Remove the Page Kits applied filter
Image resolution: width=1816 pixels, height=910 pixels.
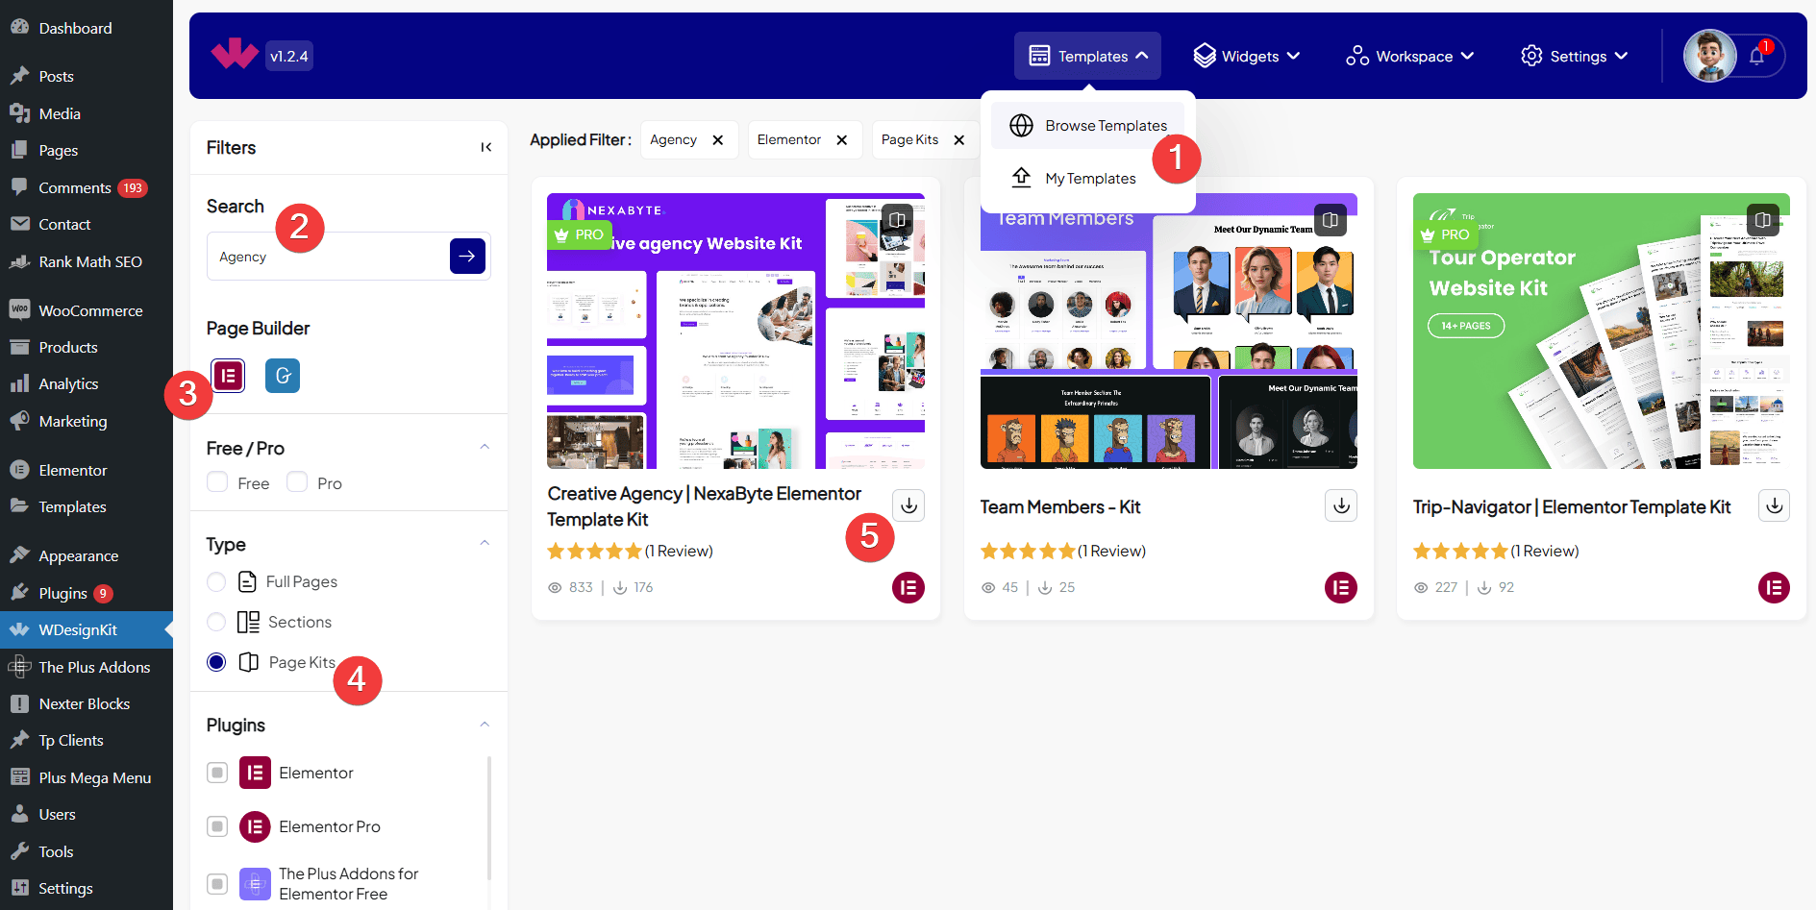pyautogui.click(x=958, y=140)
